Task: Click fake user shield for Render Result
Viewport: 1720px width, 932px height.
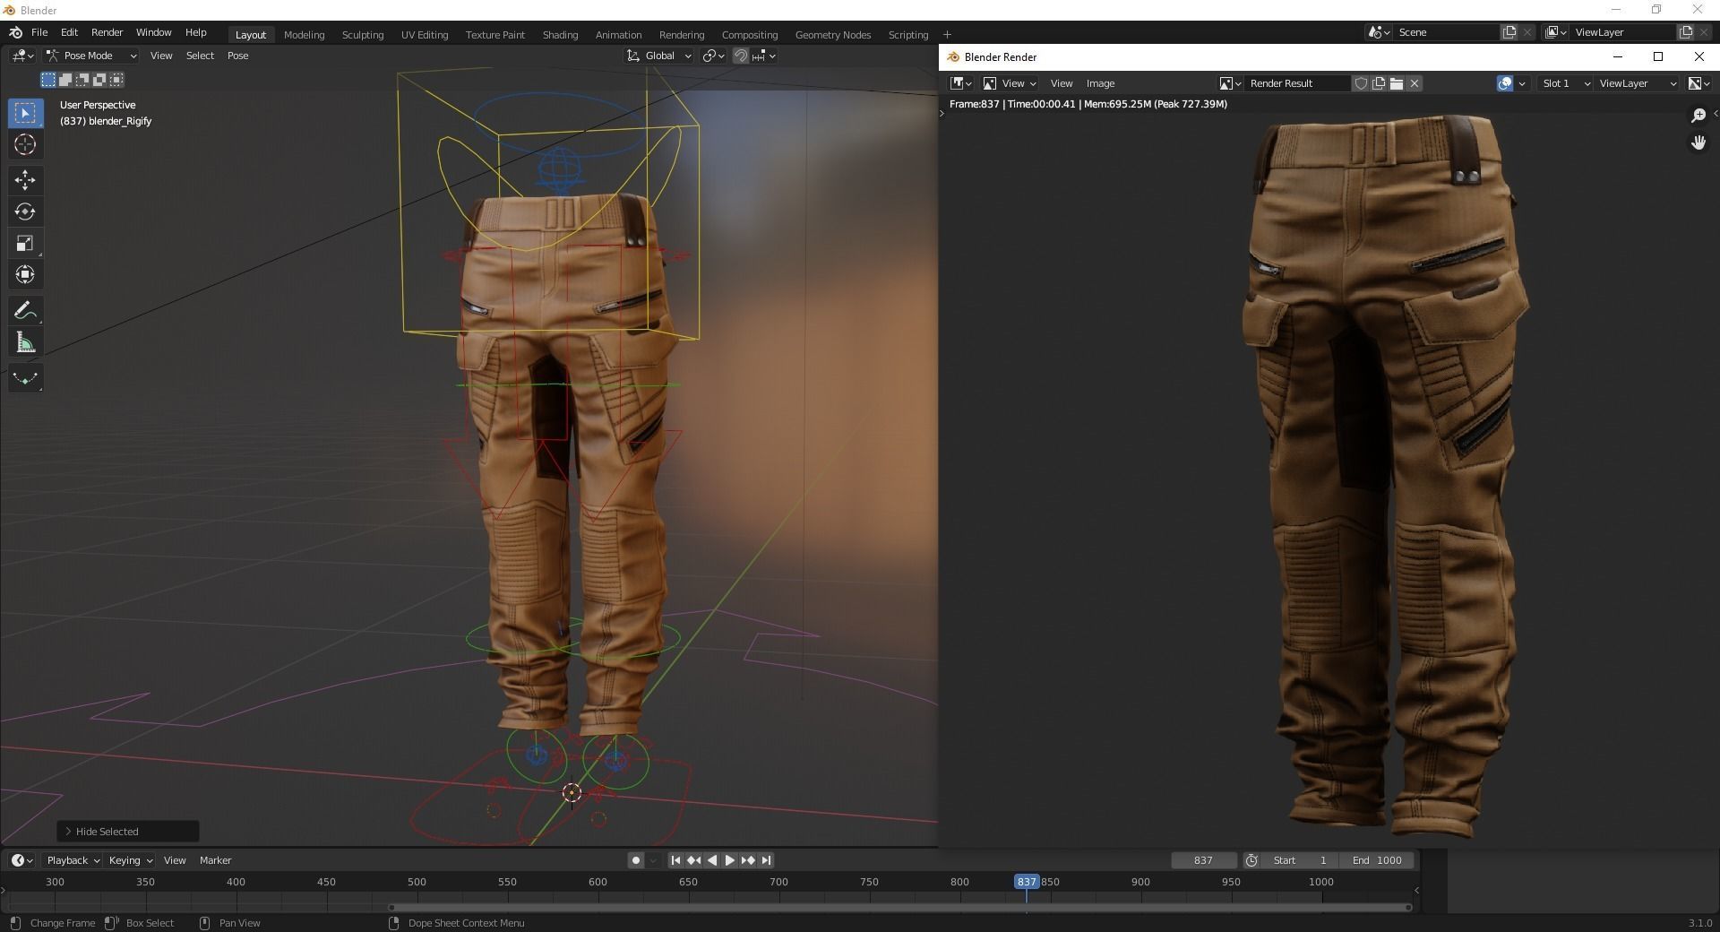Action: (x=1361, y=83)
